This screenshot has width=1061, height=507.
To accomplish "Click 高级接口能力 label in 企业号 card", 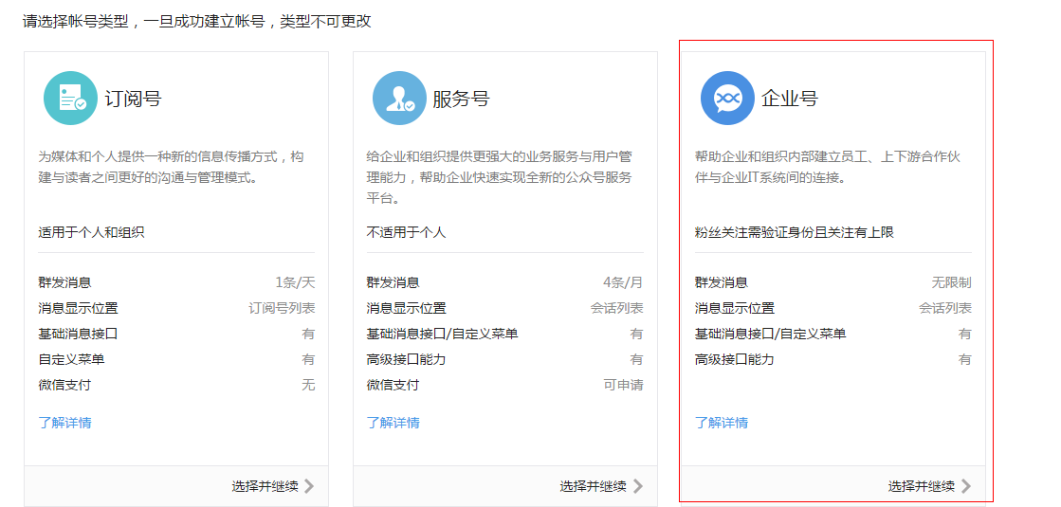I will pyautogui.click(x=735, y=359).
